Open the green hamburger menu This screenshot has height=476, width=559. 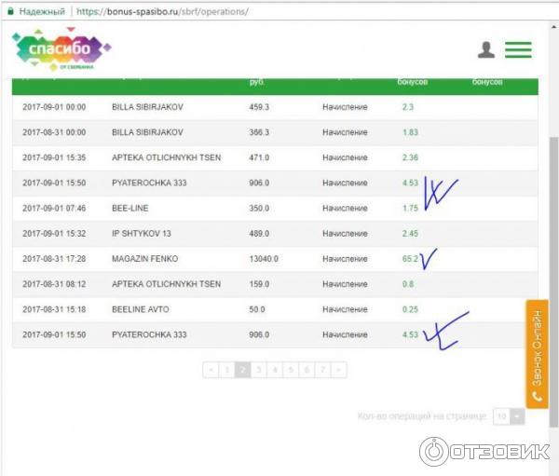click(x=518, y=49)
